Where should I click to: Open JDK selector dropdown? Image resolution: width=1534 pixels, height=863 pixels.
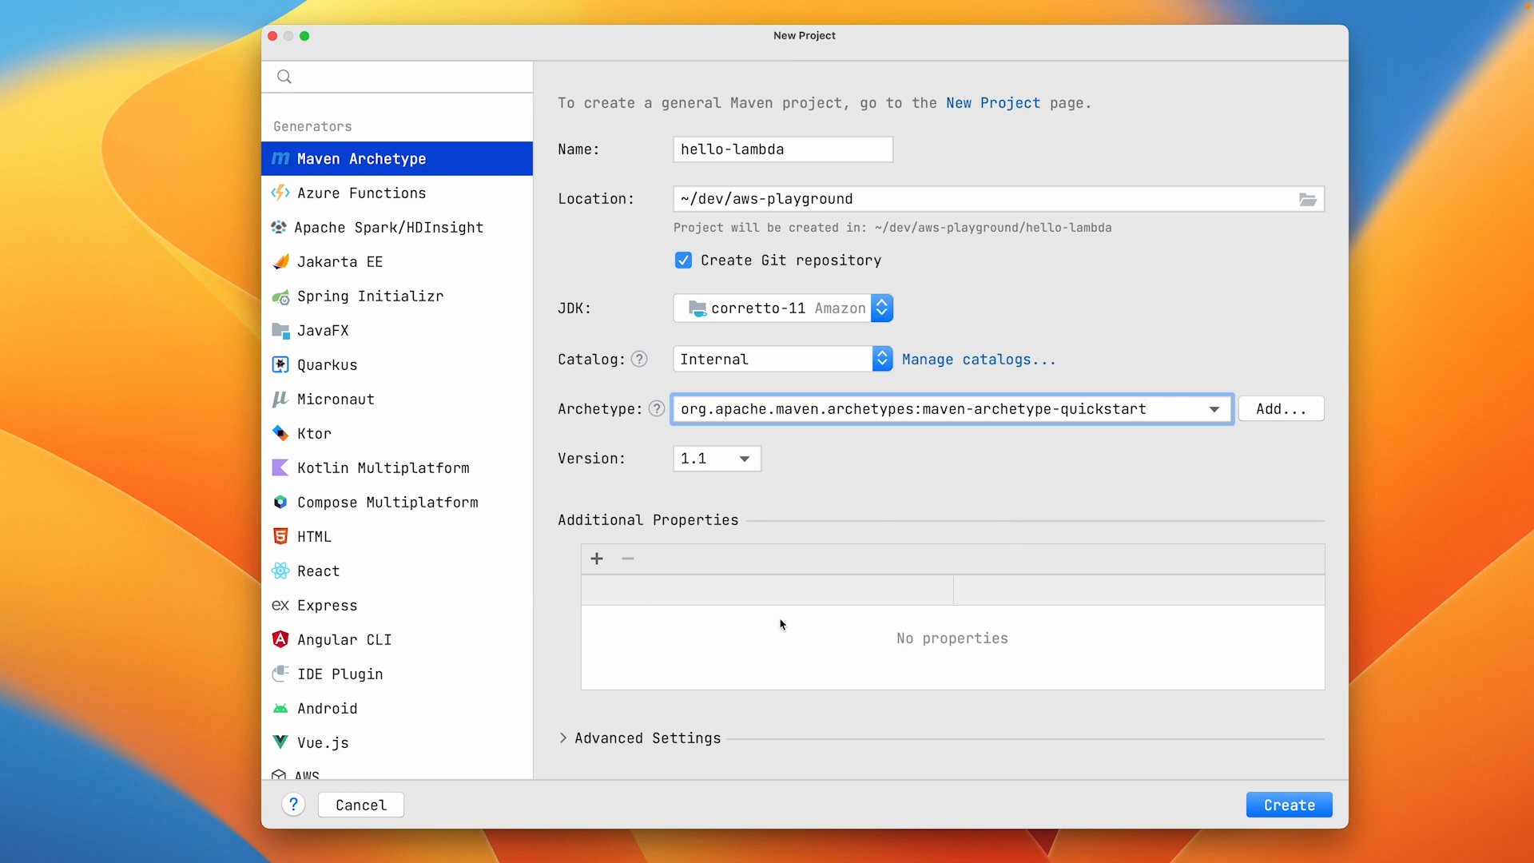[x=883, y=308]
